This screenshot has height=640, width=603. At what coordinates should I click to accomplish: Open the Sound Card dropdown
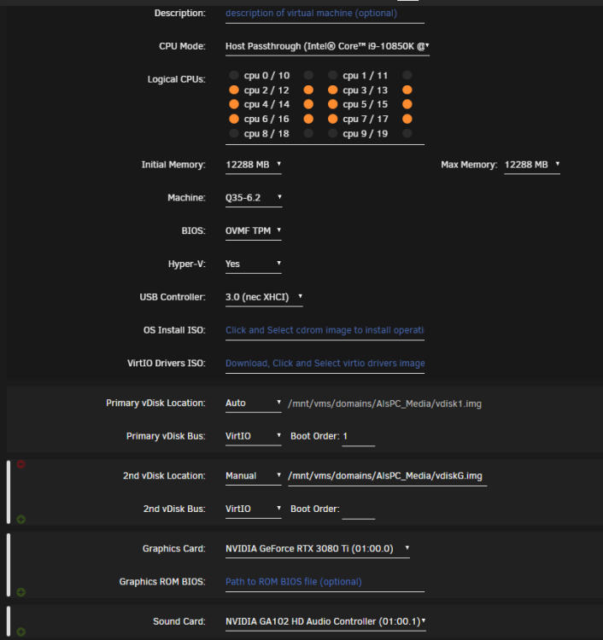[x=325, y=621]
